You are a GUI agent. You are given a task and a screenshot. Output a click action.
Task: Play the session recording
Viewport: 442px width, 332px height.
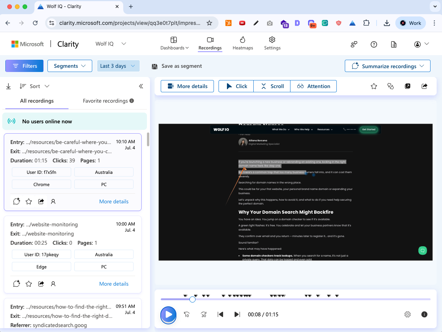(x=168, y=315)
